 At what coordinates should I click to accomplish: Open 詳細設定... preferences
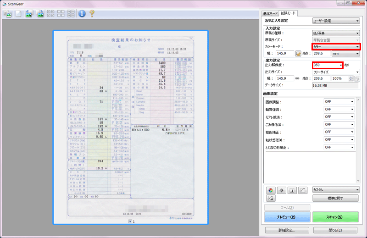(287, 230)
